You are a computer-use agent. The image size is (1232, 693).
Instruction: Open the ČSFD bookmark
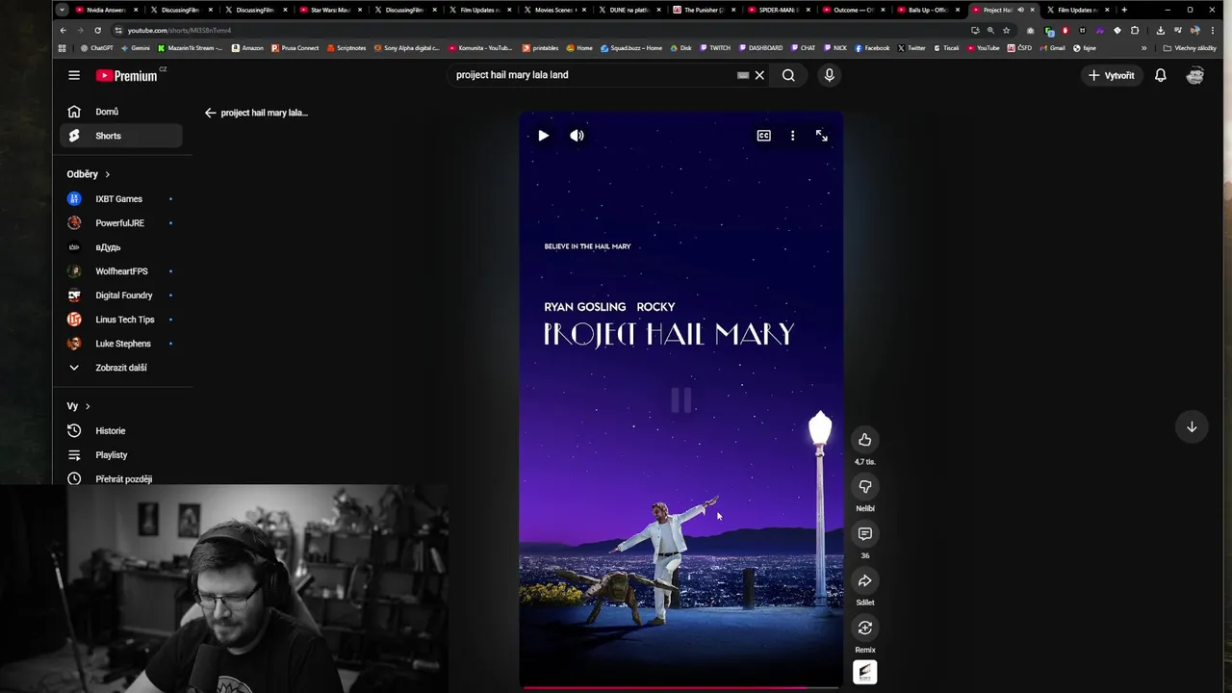[1020, 48]
